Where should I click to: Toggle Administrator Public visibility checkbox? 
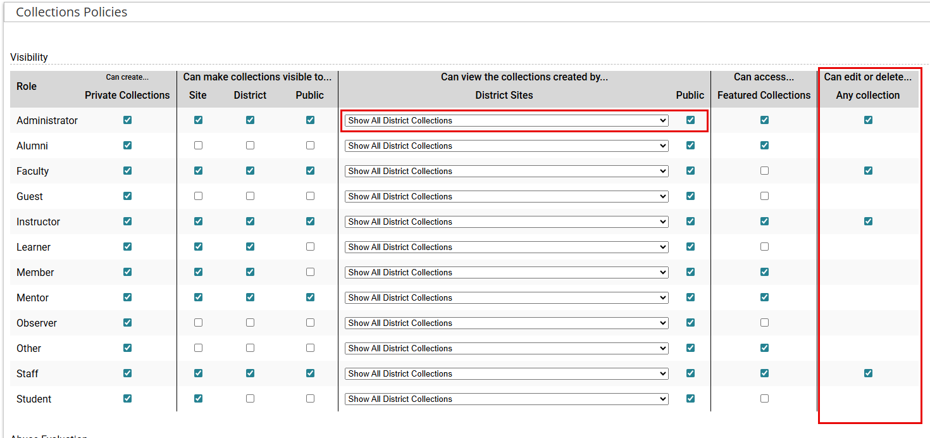[311, 120]
